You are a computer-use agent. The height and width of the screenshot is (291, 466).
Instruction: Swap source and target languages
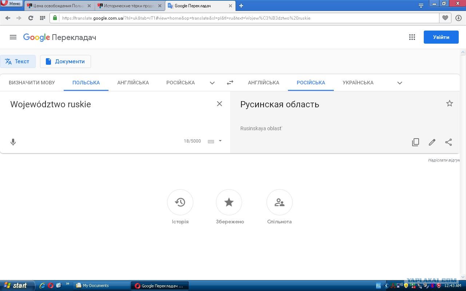[230, 83]
